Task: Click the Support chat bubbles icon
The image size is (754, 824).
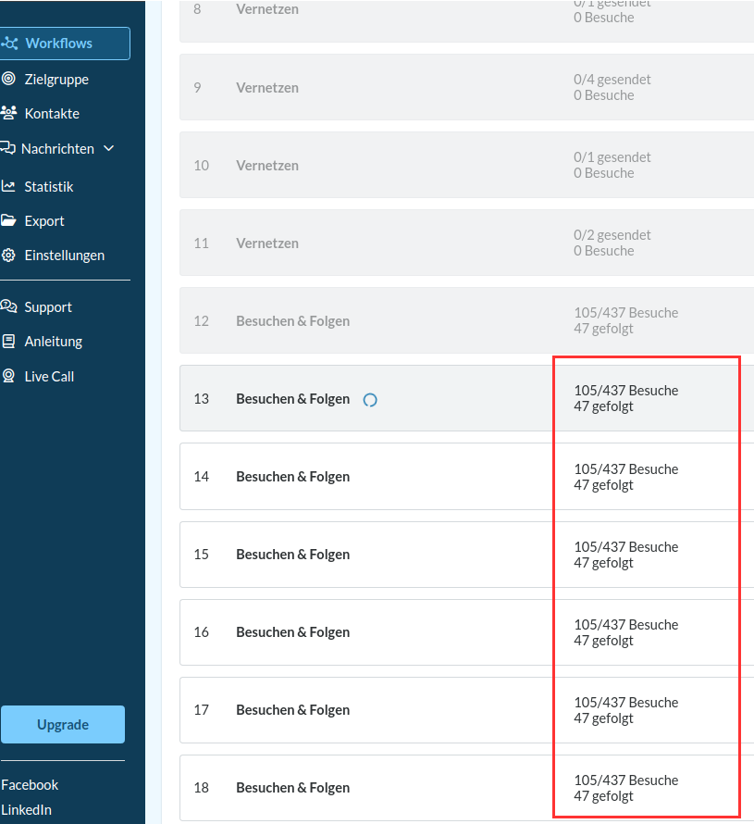Action: coord(8,306)
